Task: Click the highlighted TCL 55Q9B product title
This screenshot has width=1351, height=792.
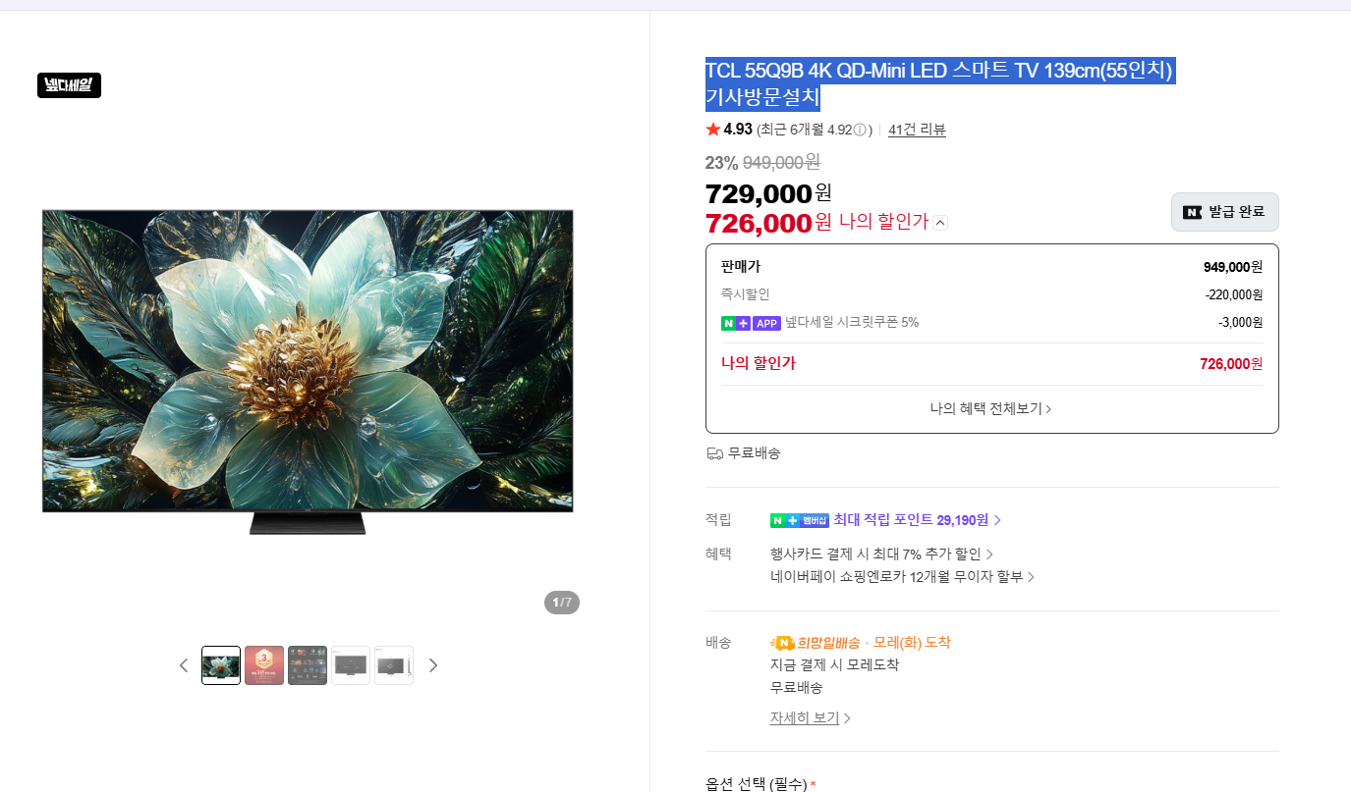Action: [939, 84]
